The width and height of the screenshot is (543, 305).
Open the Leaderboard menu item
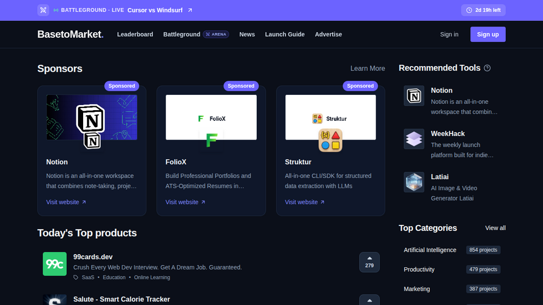tap(135, 34)
